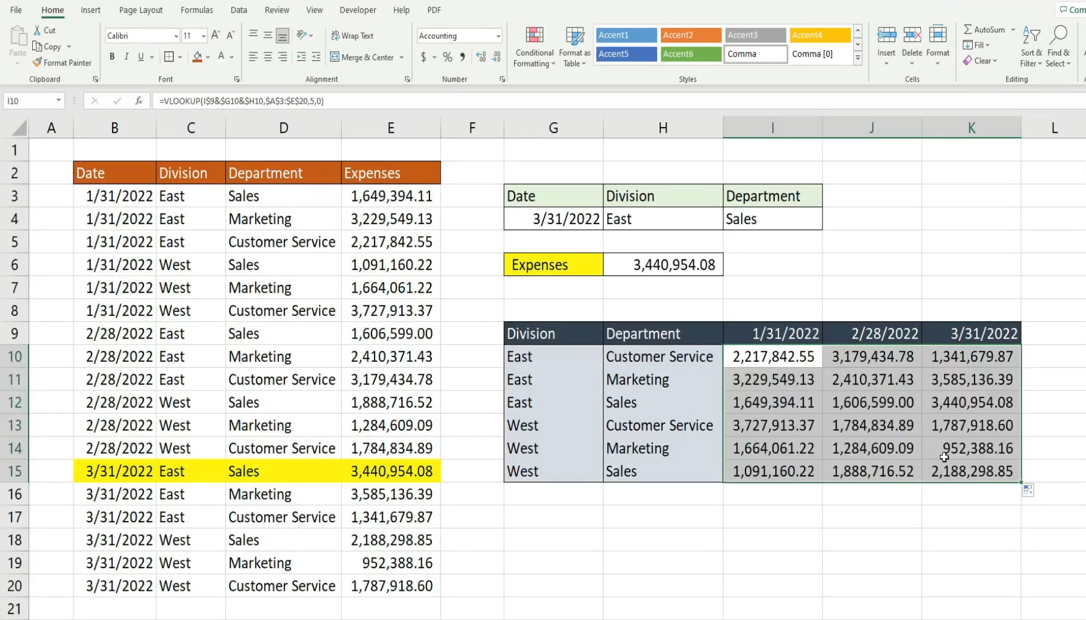Click the Insert Function fx icon
Image resolution: width=1086 pixels, height=620 pixels.
point(138,101)
